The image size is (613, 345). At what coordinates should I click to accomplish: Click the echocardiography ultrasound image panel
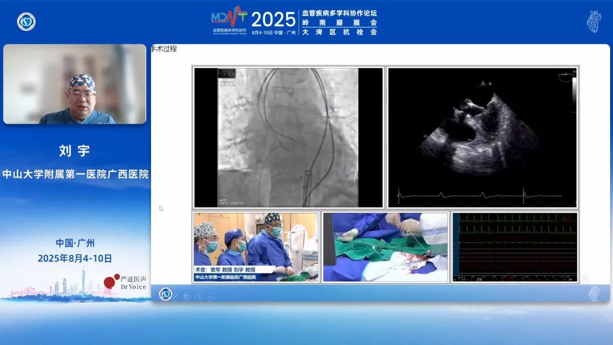(x=482, y=137)
